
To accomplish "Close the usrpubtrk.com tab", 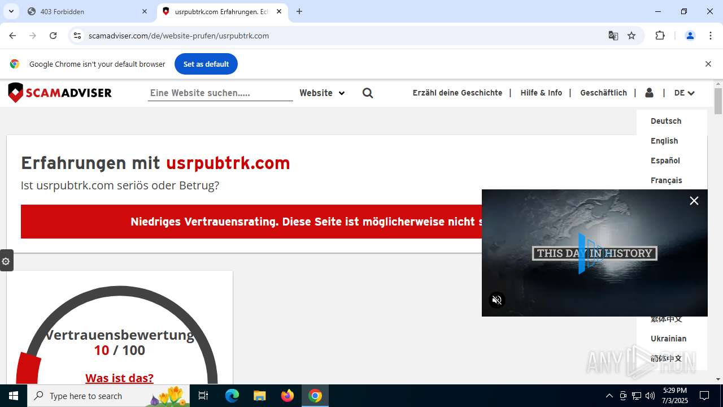I will pos(279,11).
